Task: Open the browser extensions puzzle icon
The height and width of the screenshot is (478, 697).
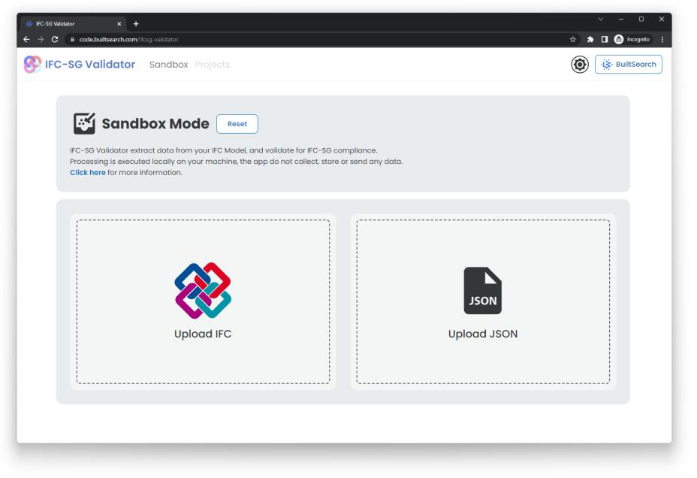Action: (x=590, y=40)
